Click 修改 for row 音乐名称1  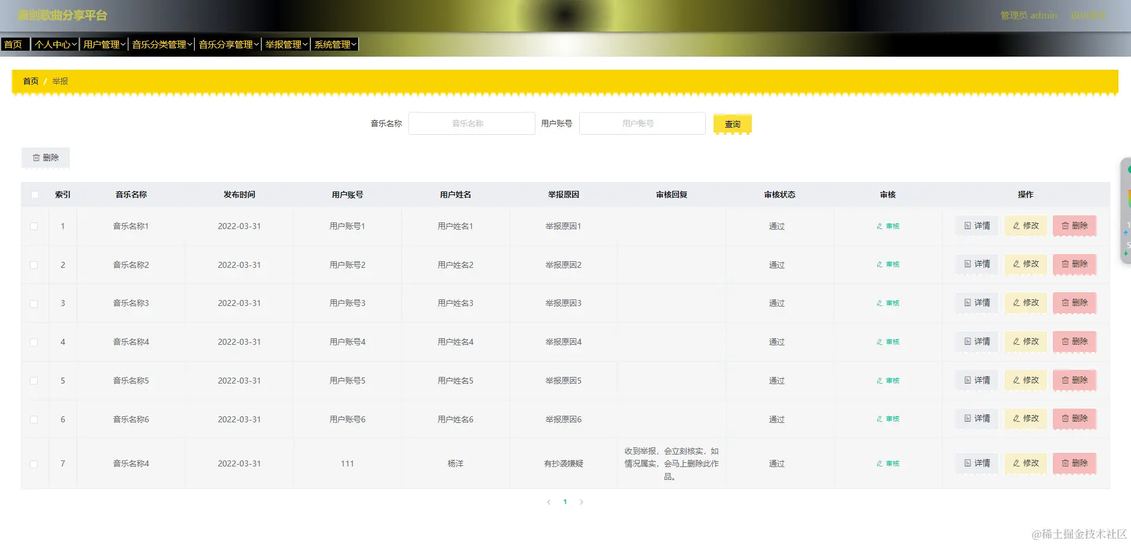coord(1026,225)
